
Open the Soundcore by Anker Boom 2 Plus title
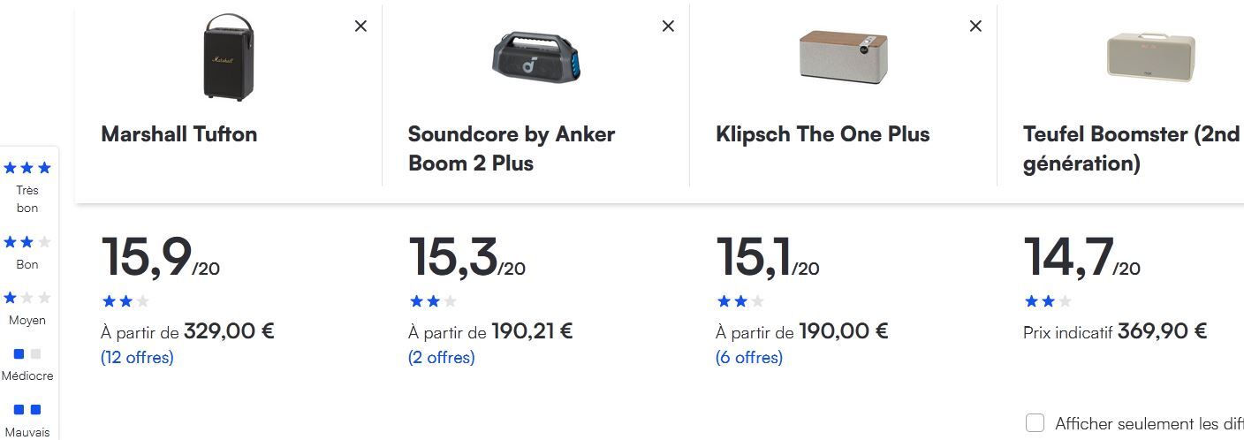[511, 148]
